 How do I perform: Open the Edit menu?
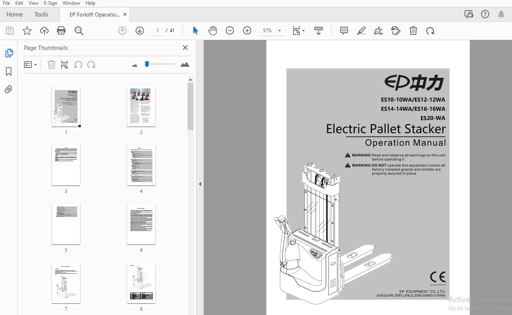tap(19, 3)
